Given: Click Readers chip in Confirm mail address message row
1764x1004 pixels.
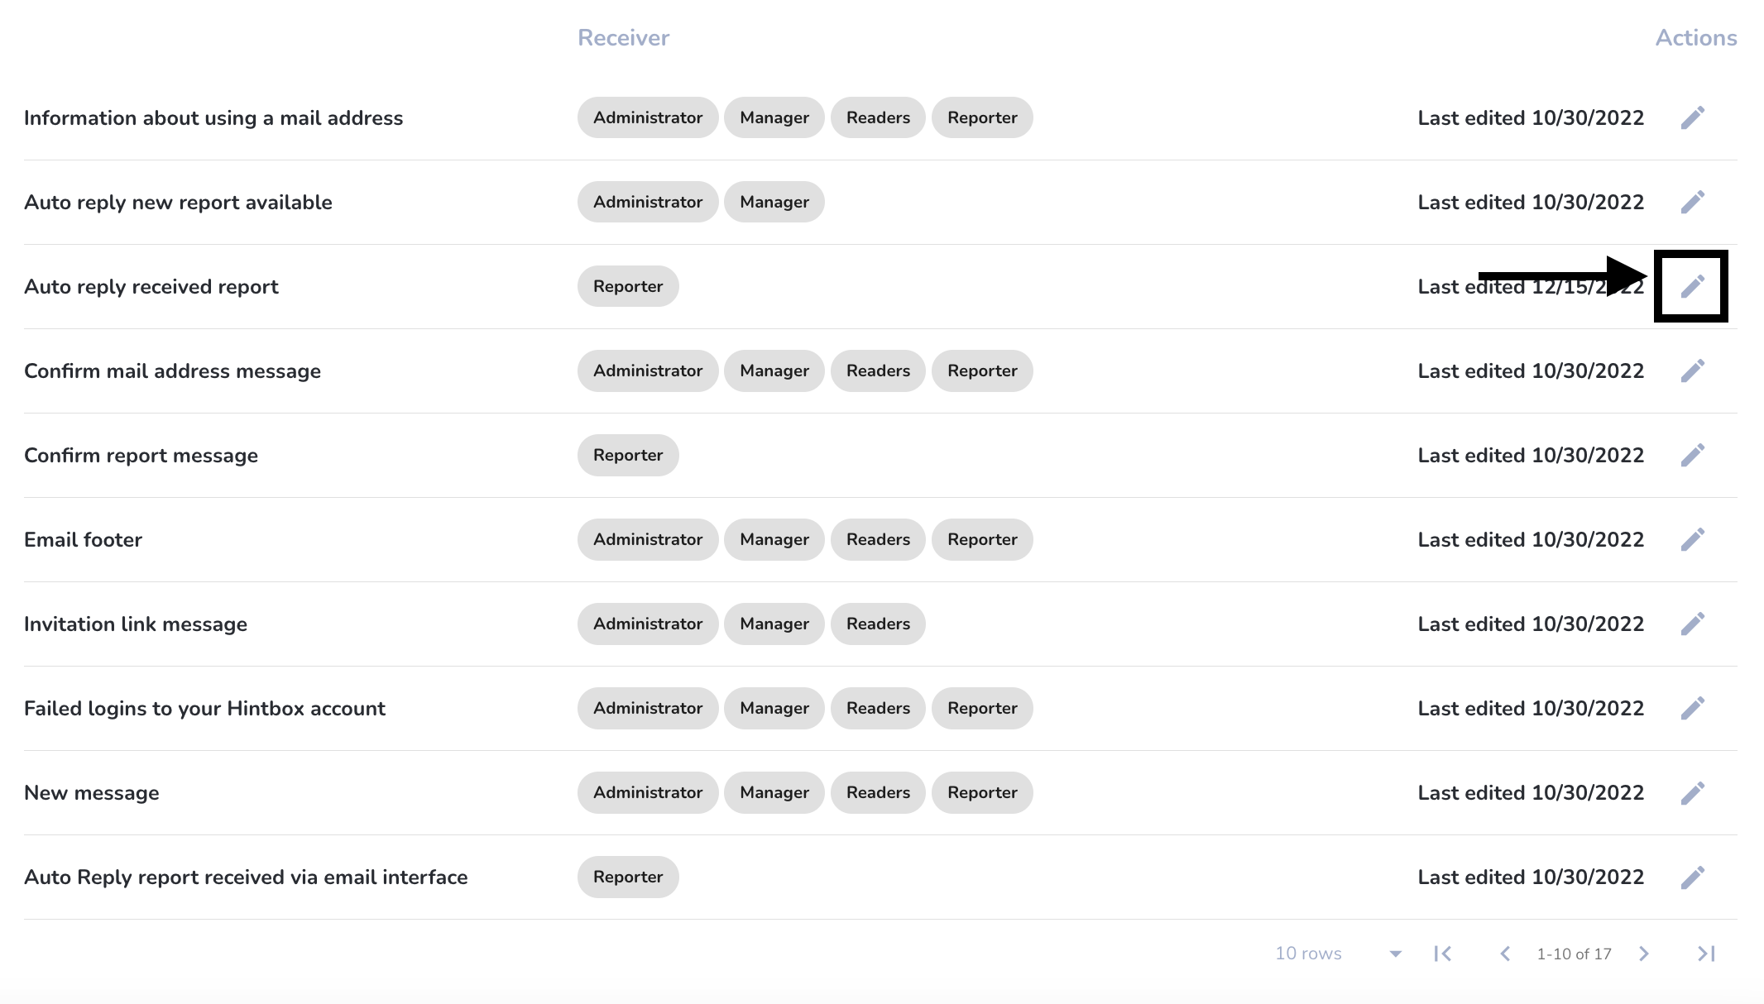Looking at the screenshot, I should (x=878, y=371).
